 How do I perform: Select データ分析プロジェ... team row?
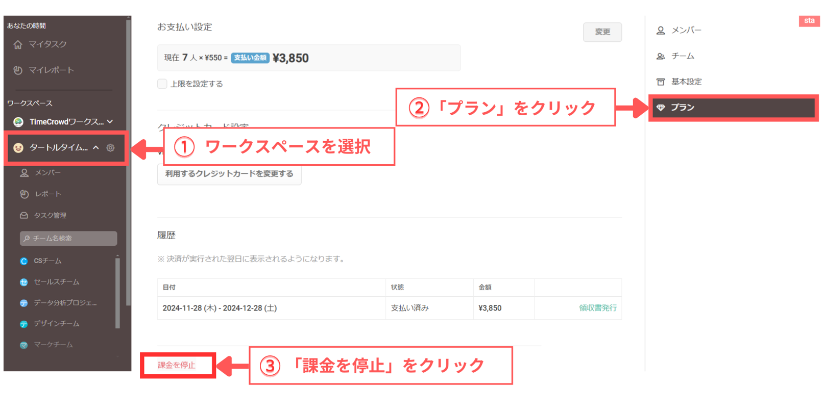click(x=65, y=303)
